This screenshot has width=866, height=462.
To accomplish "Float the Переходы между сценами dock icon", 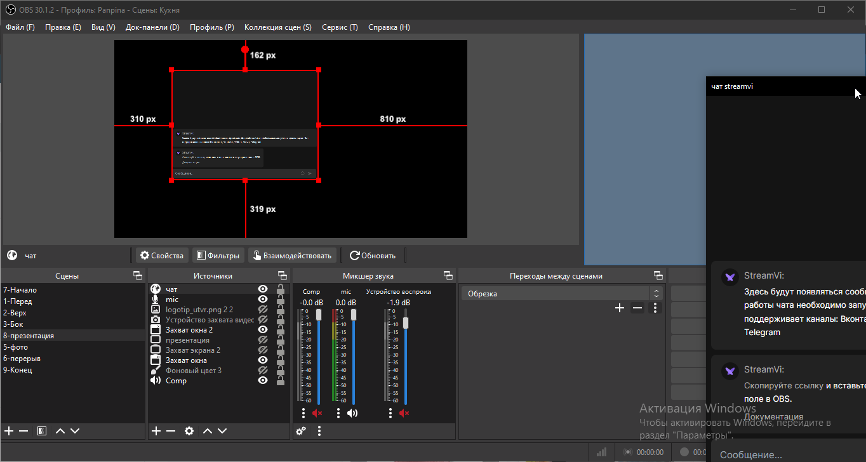I will tap(658, 275).
